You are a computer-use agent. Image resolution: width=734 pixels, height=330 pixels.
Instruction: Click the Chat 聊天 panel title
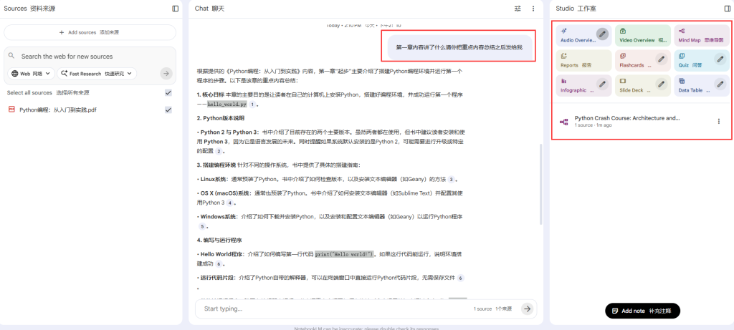click(210, 9)
